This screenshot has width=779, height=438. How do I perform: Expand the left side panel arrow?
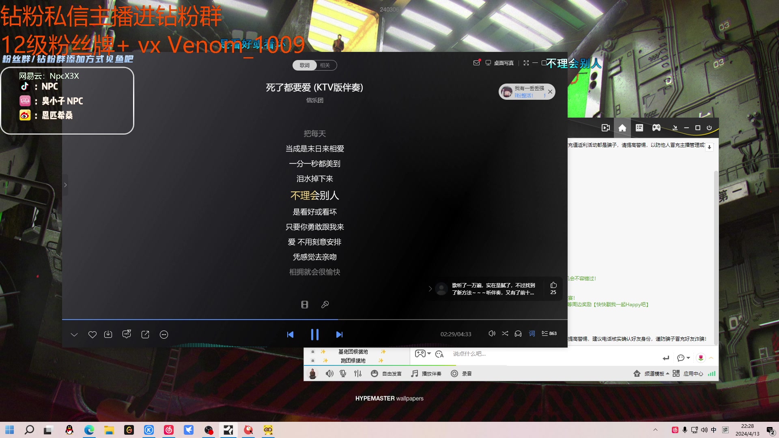65,185
